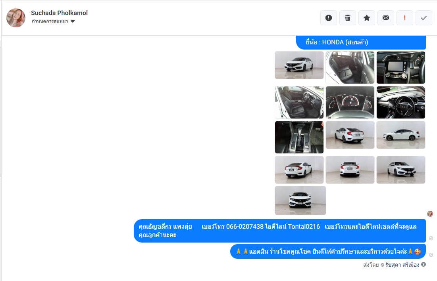This screenshot has width=437, height=281.
Task: Click message containing phone 066-0207438
Action: (x=280, y=231)
